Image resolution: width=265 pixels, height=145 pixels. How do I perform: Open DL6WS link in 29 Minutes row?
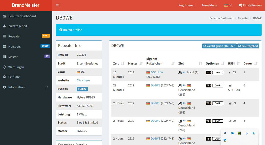(x=155, y=85)
